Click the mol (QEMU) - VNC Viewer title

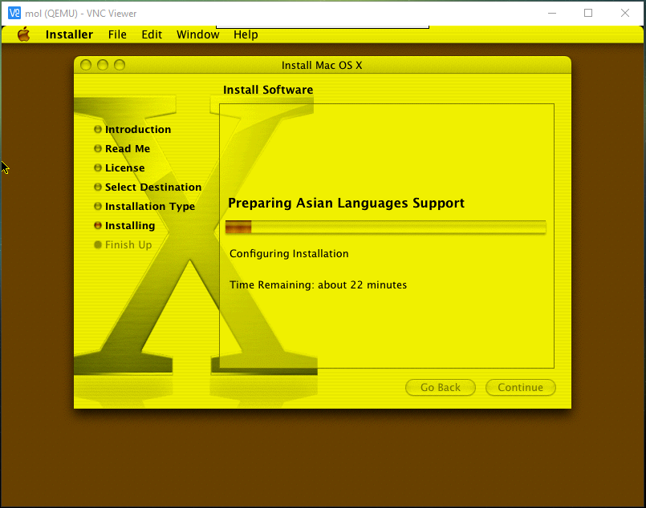(x=81, y=14)
